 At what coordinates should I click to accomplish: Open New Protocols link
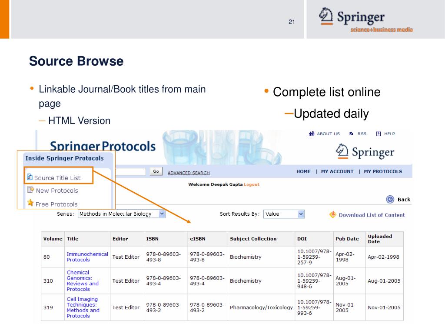click(x=57, y=190)
